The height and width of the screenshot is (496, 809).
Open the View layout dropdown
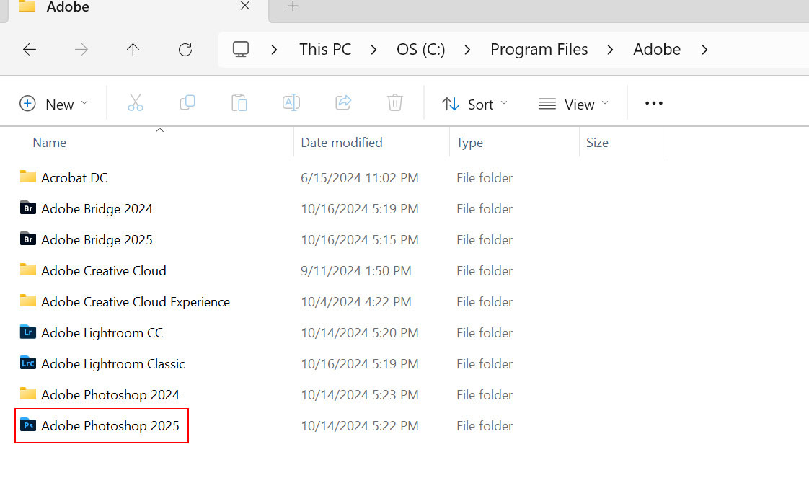click(x=573, y=103)
